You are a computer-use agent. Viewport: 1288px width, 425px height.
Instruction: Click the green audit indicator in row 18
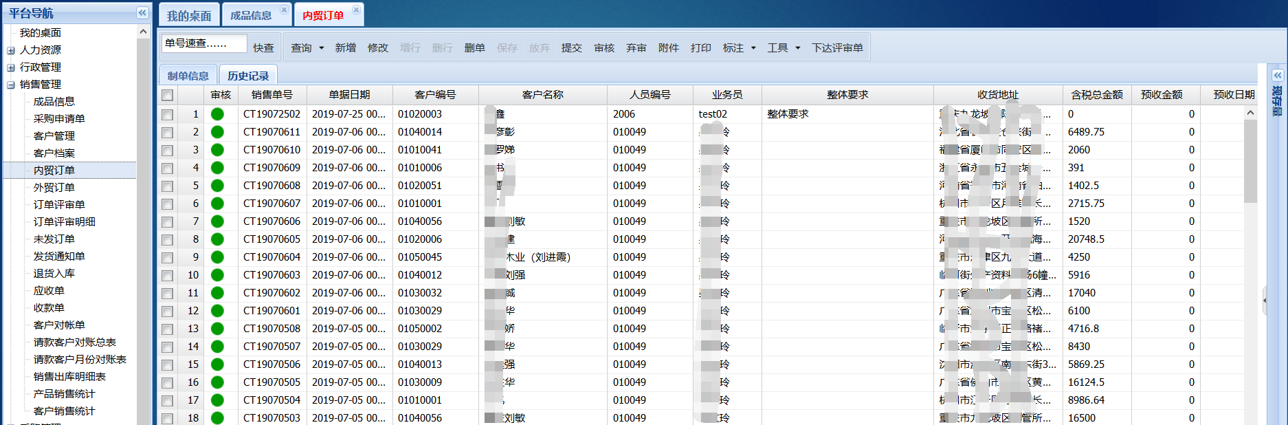click(217, 417)
